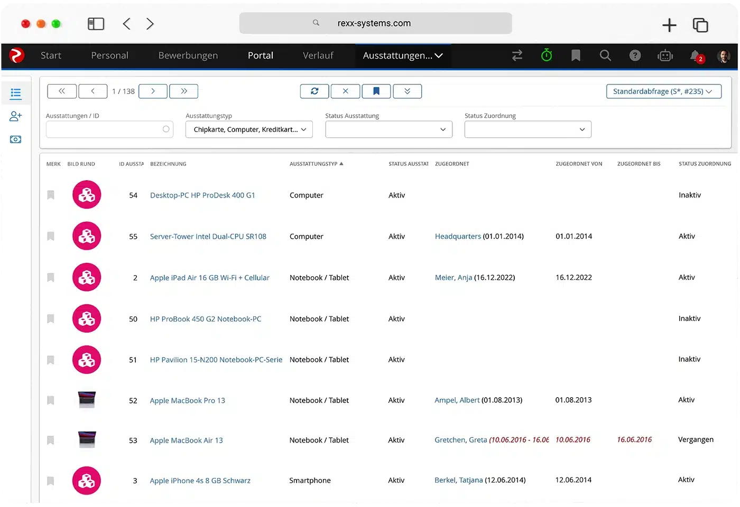740x507 pixels.
Task: Open the Standardabfrage query dropdown
Action: (x=663, y=91)
